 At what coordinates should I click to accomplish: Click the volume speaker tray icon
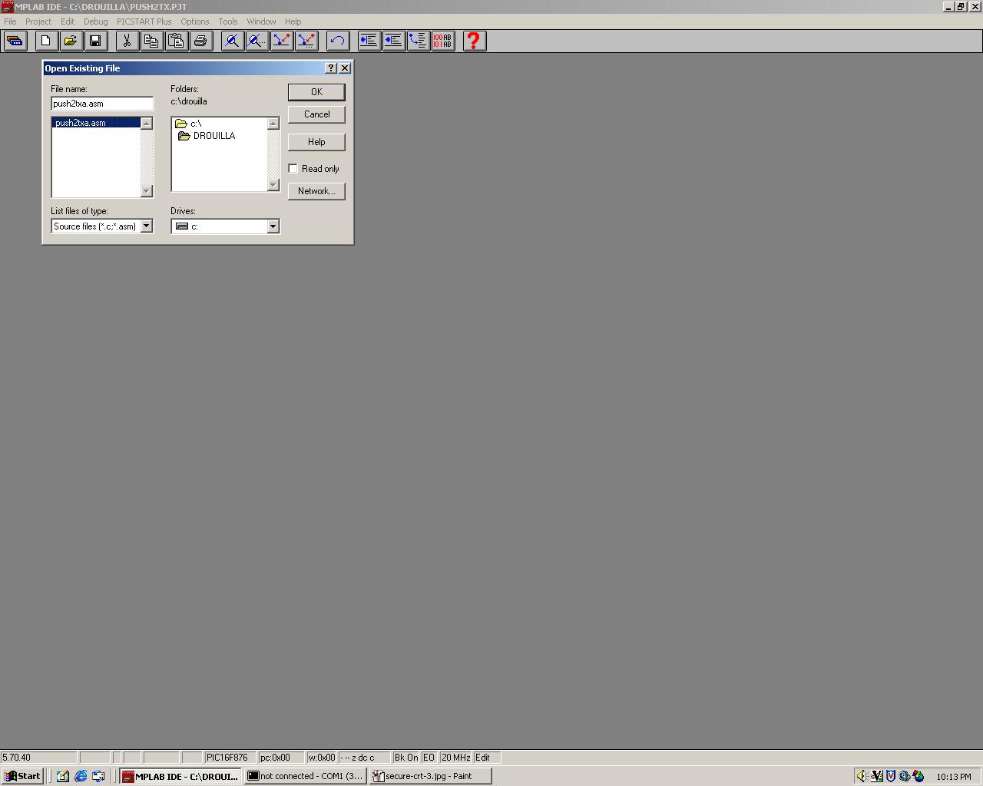coord(862,776)
